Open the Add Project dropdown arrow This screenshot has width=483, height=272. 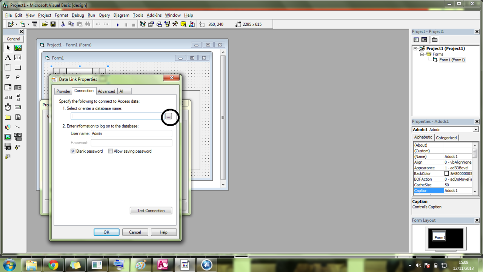tap(16, 24)
